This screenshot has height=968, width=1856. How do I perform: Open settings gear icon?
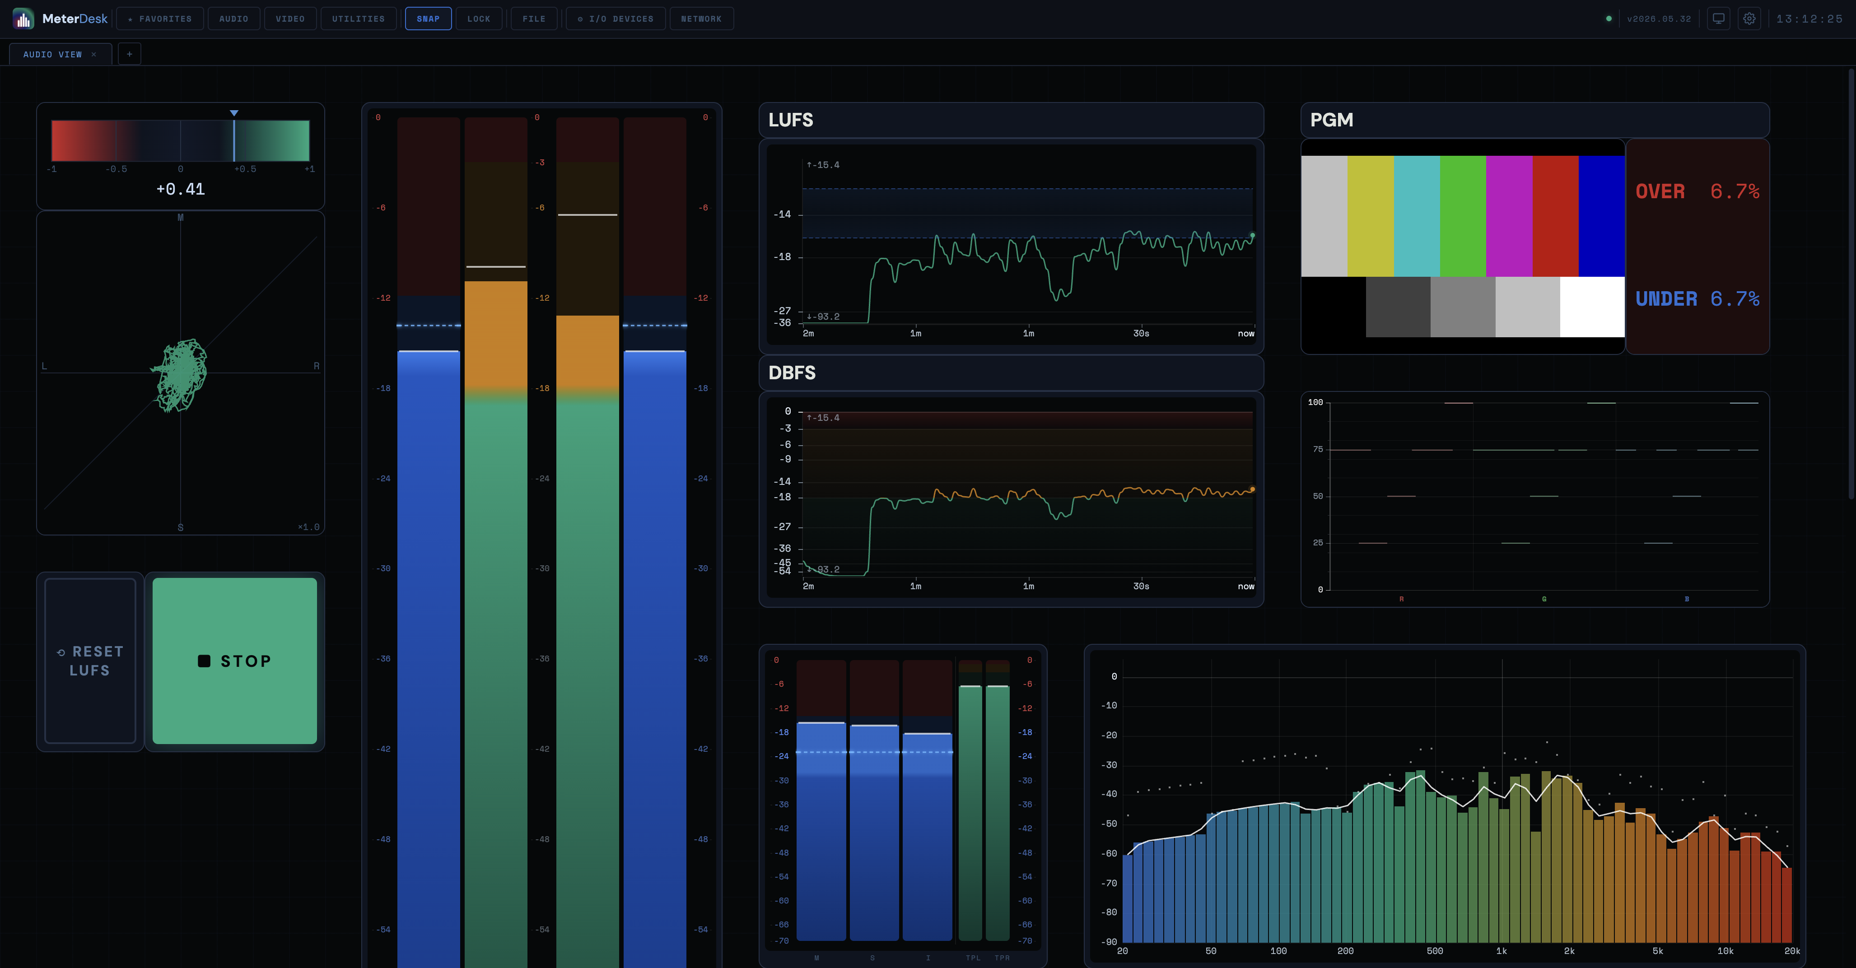[x=1749, y=19]
